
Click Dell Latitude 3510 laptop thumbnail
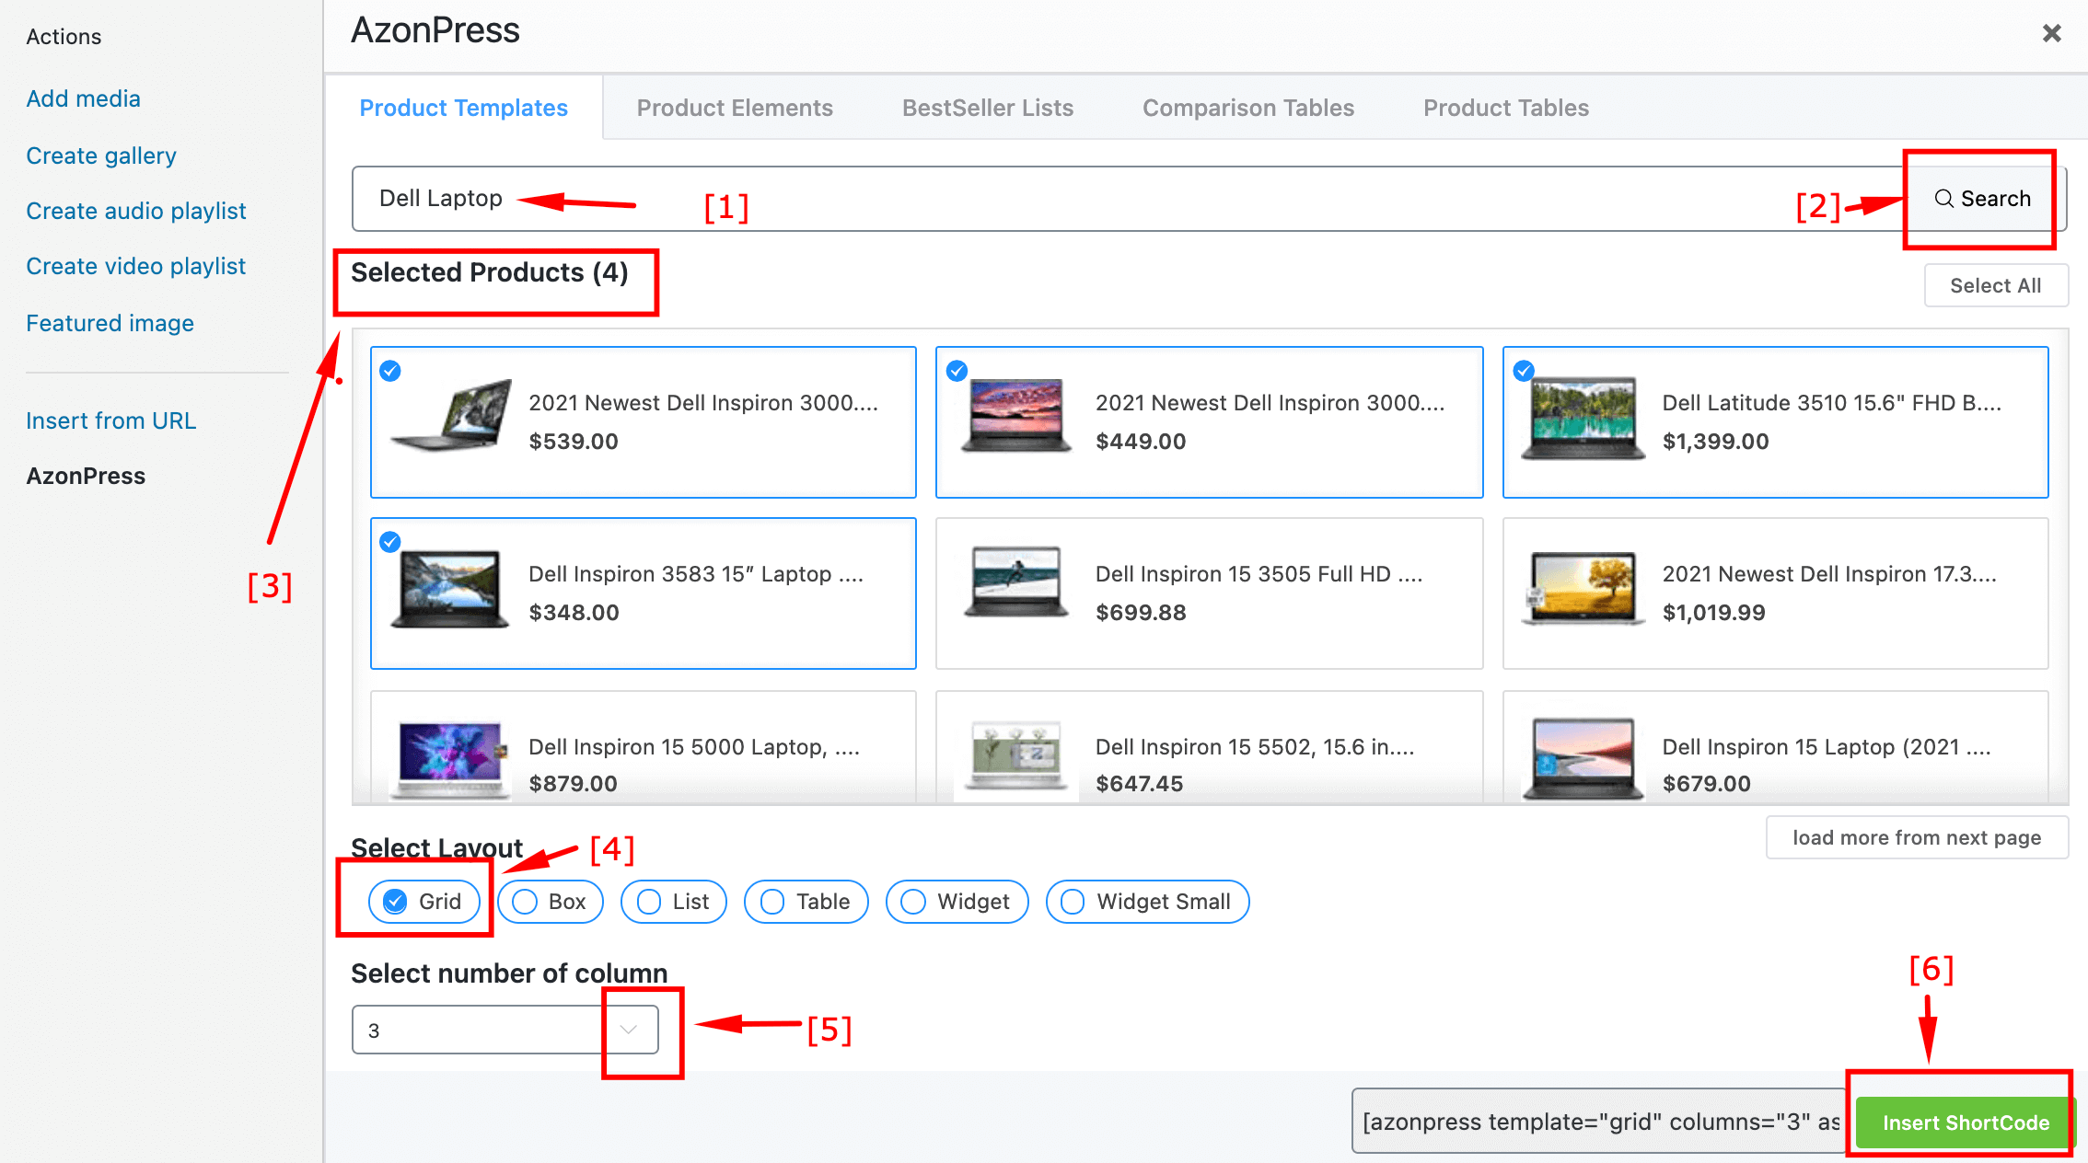[1583, 419]
